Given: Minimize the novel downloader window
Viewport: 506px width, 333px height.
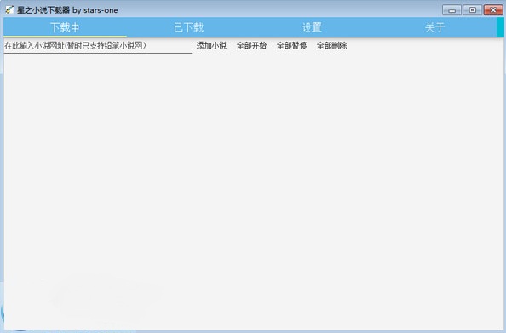Looking at the screenshot, I should [x=451, y=10].
